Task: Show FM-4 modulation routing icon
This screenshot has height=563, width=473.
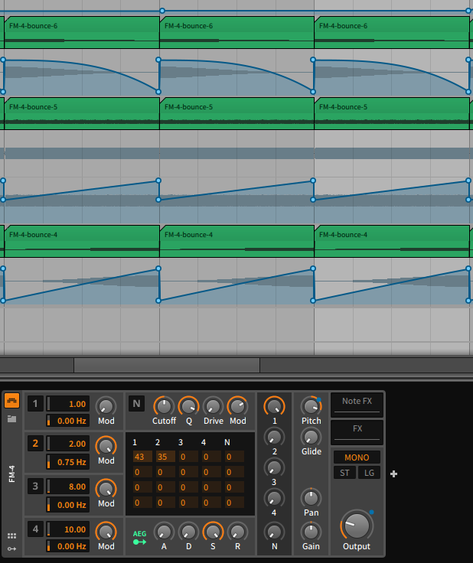Action: tap(11, 548)
